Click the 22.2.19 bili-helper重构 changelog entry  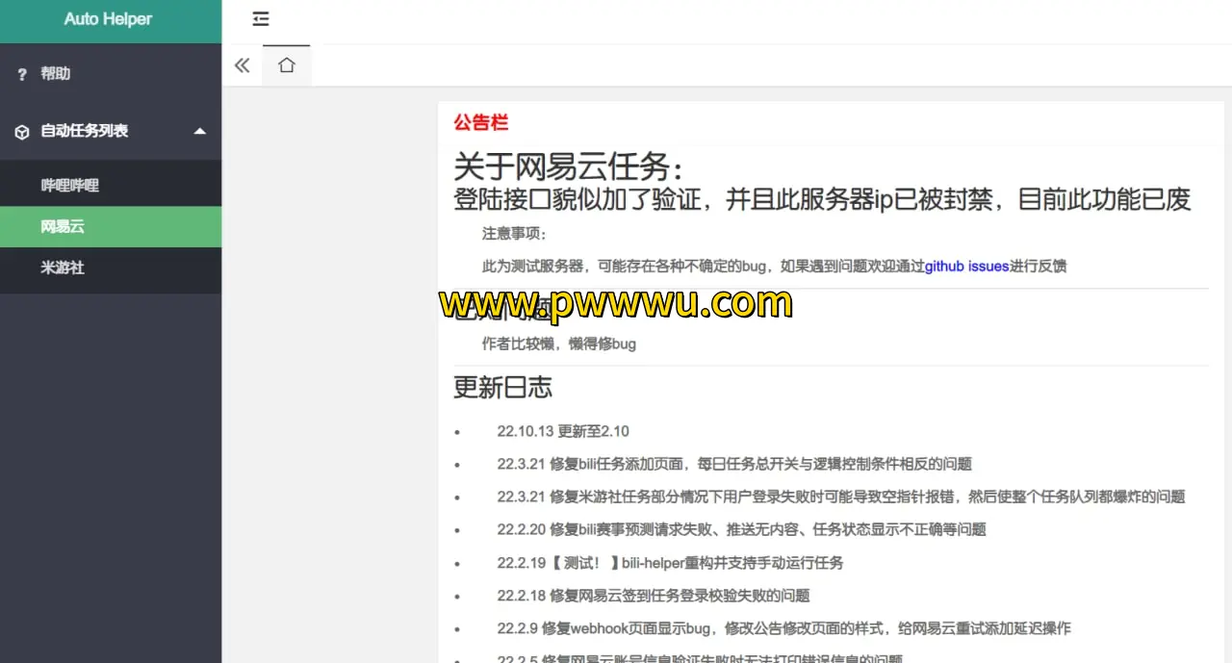point(670,563)
